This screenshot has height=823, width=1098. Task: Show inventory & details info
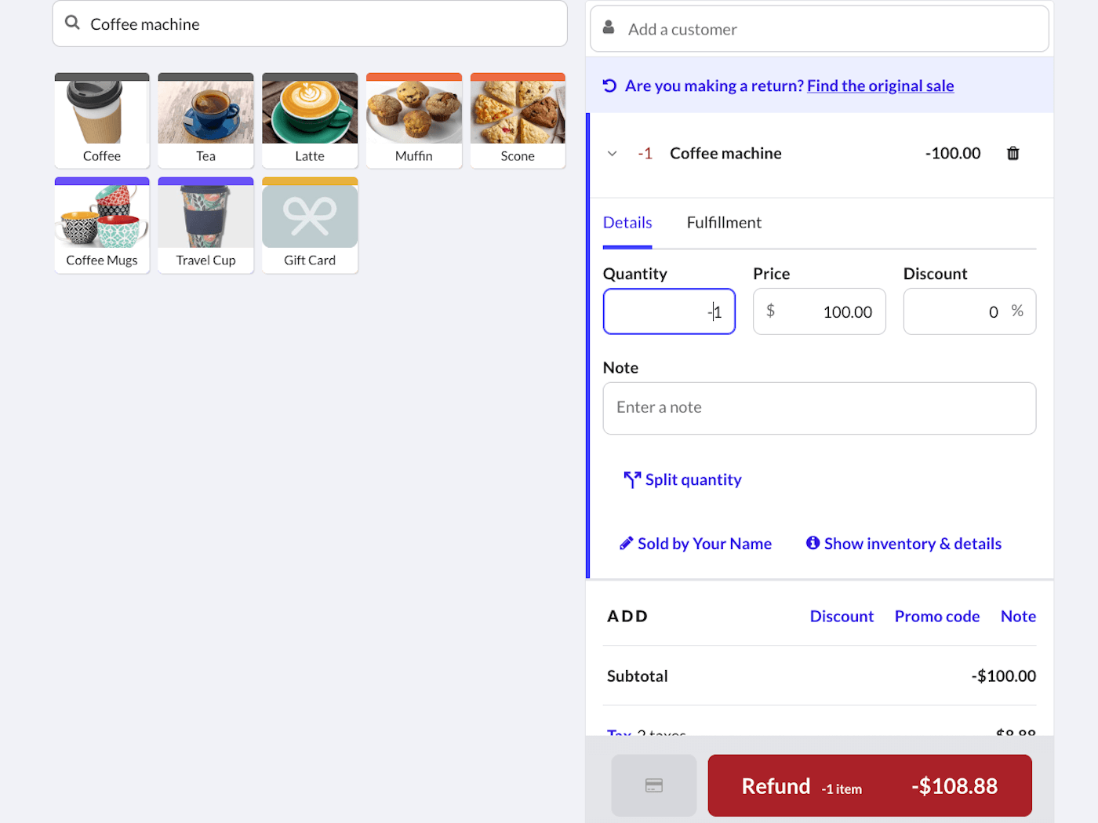point(903,544)
